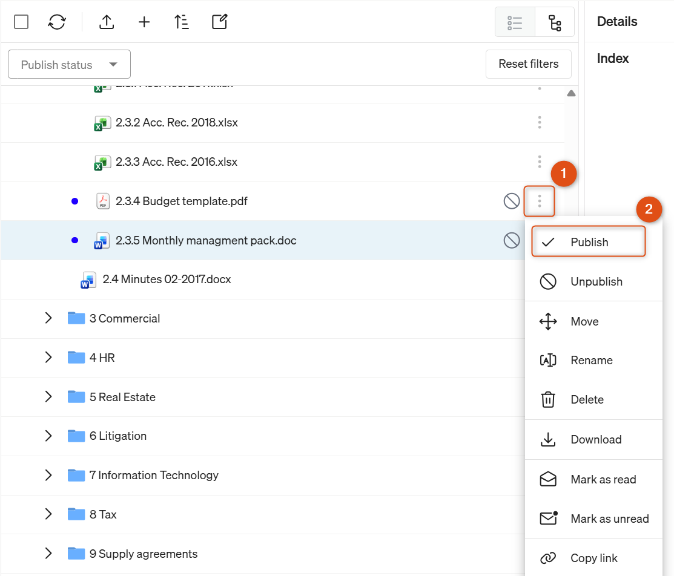Choose Publish from the context menu
The height and width of the screenshot is (576, 674).
(589, 242)
